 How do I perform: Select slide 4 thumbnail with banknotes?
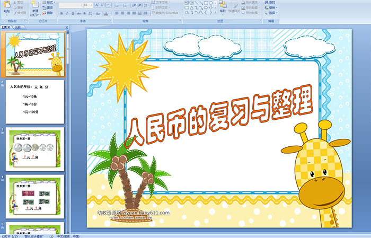[x=35, y=197]
